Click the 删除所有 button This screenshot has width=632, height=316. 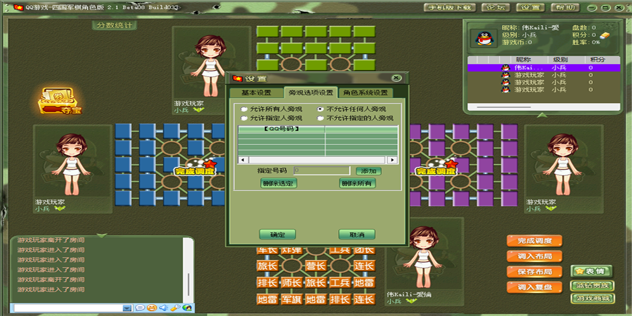pyautogui.click(x=358, y=183)
